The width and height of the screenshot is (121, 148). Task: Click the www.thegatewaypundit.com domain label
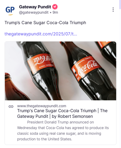coord(42,106)
